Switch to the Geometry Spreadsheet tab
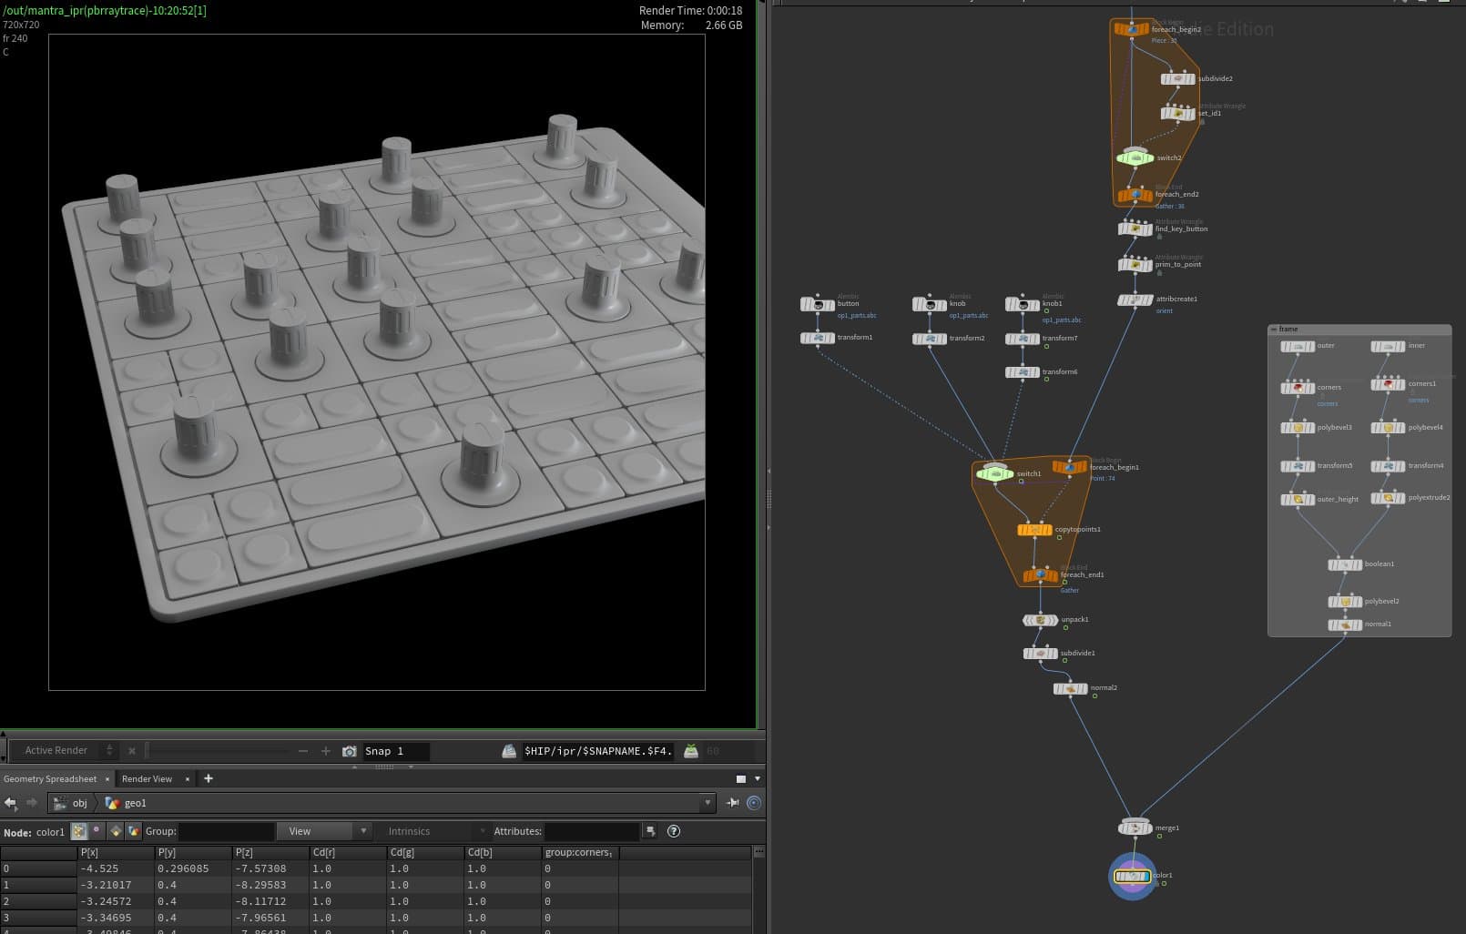The image size is (1466, 934). pyautogui.click(x=50, y=779)
